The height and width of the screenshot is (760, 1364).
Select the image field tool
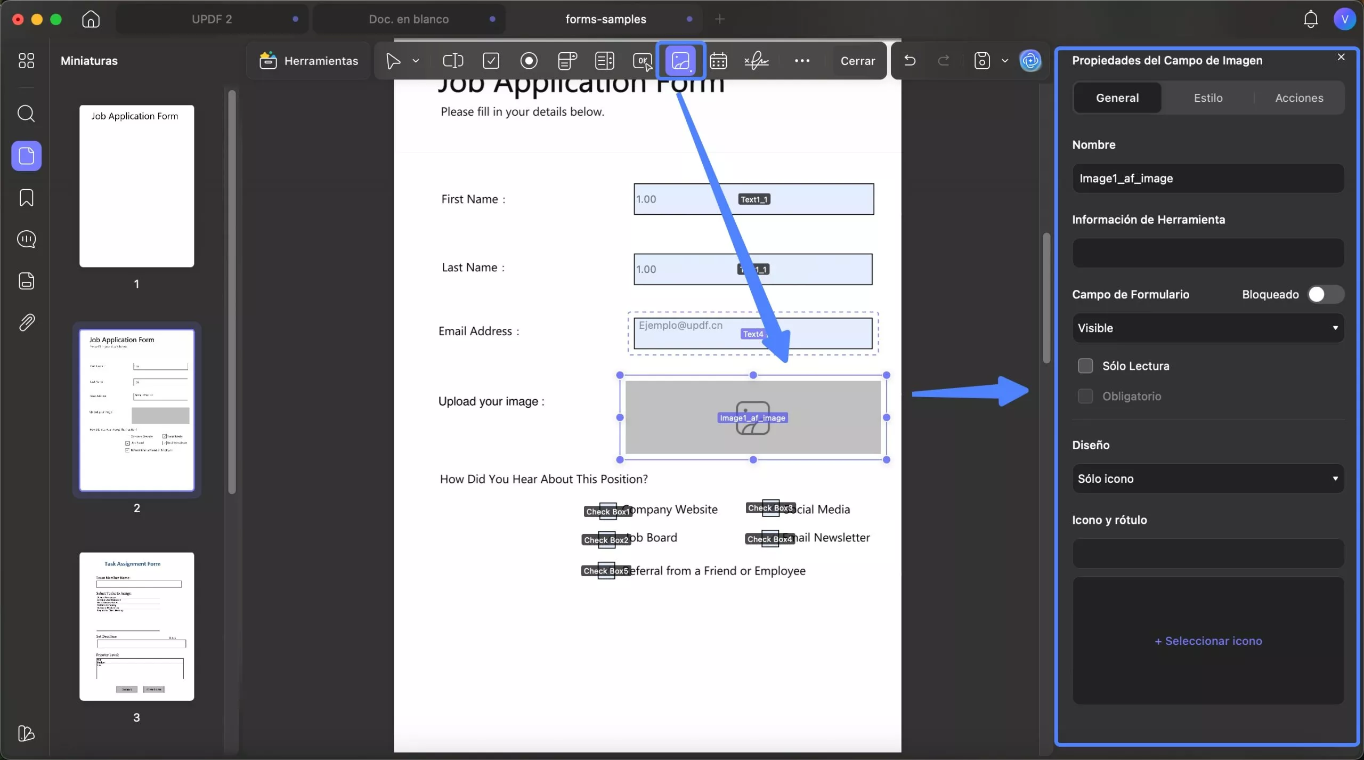681,61
